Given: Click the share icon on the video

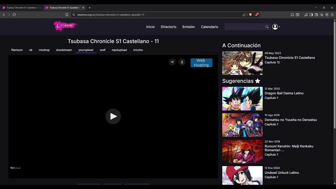Looking at the screenshot, I should tap(172, 62).
